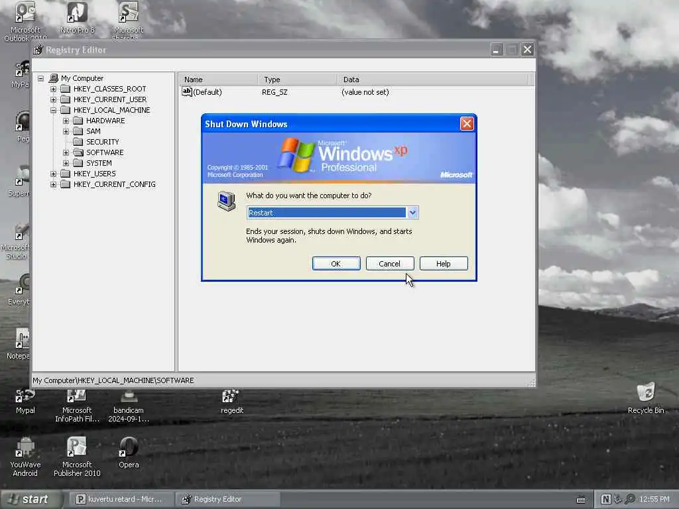The width and height of the screenshot is (679, 509).
Task: Select the SECURITY folder icon
Action: 78,142
